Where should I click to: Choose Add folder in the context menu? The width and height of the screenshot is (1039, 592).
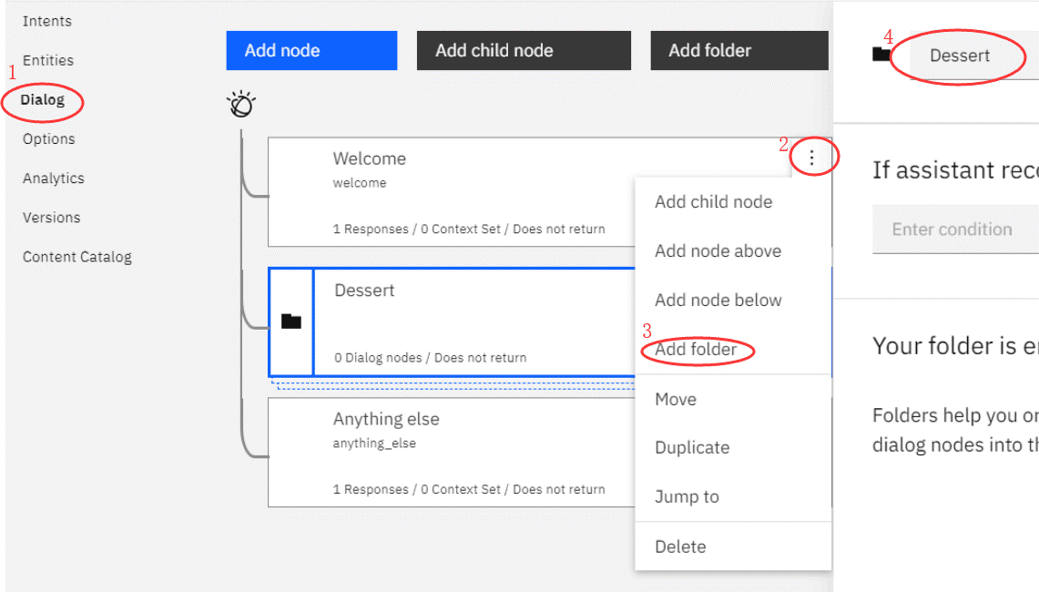tap(696, 350)
